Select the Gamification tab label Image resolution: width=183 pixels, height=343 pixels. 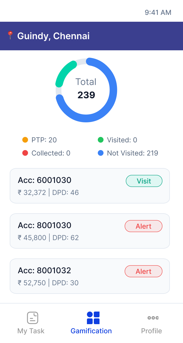[x=91, y=331]
